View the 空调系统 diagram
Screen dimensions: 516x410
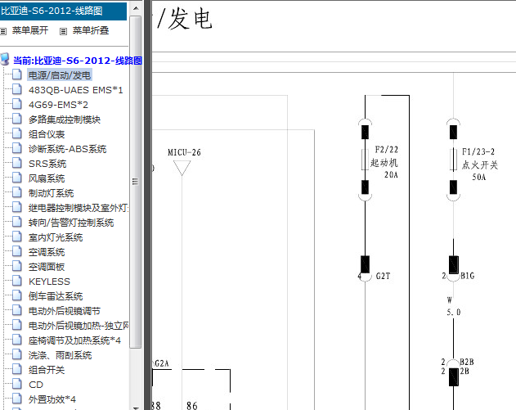click(x=47, y=252)
